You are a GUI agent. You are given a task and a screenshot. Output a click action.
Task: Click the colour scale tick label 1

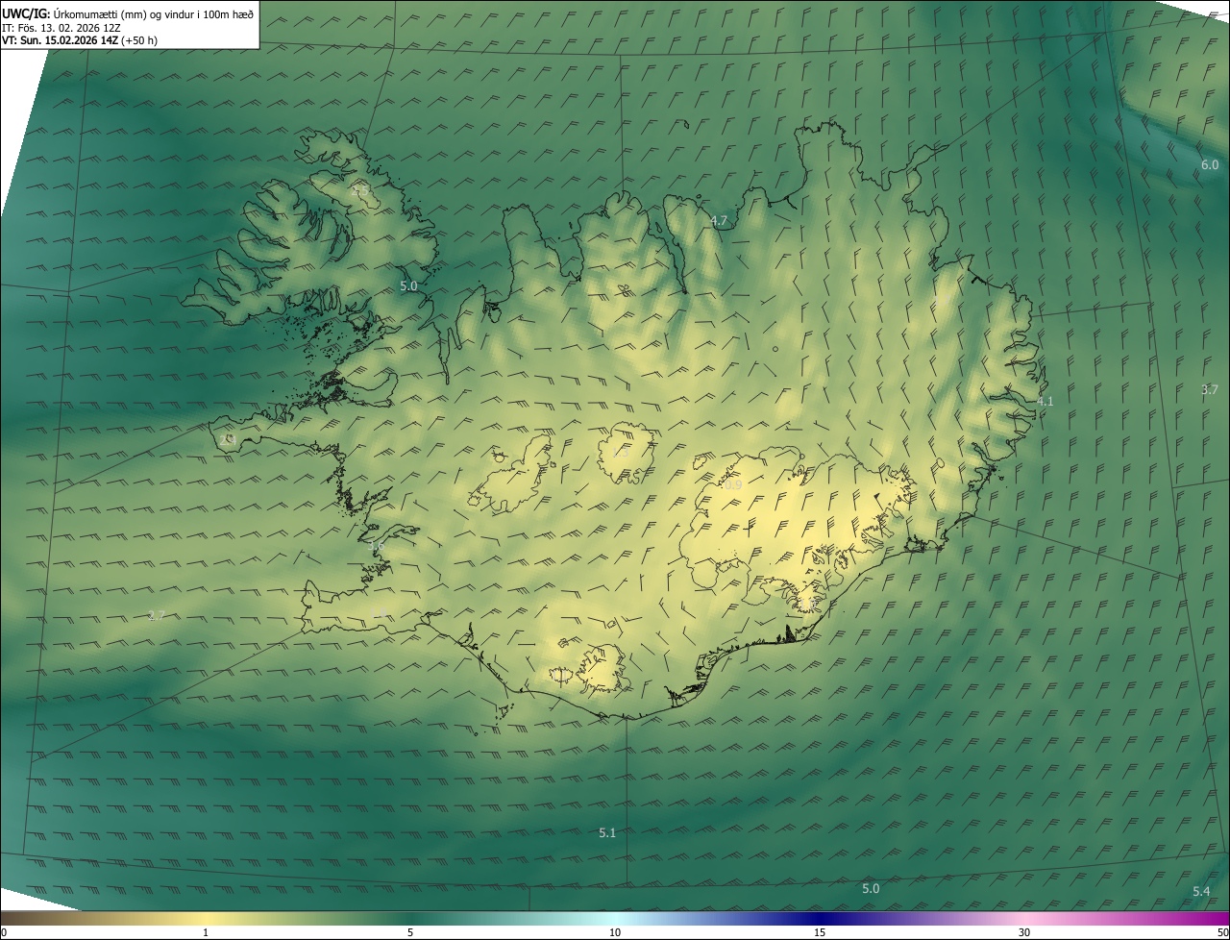tap(206, 932)
